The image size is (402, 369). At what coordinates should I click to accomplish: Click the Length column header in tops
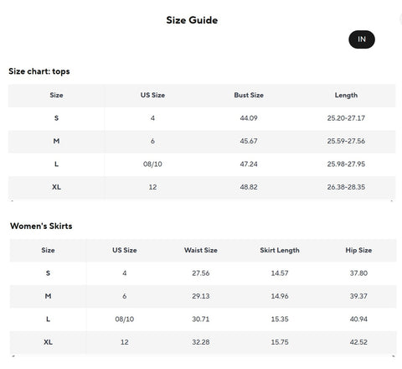[x=346, y=96]
